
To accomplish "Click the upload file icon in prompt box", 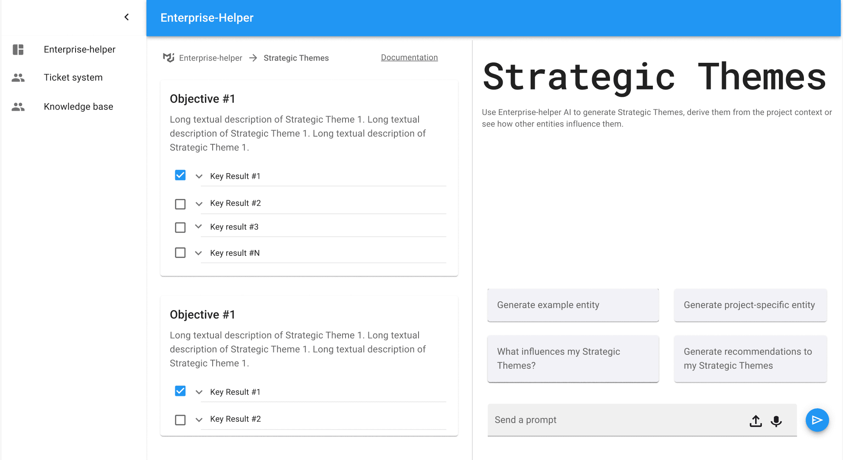I will point(756,421).
